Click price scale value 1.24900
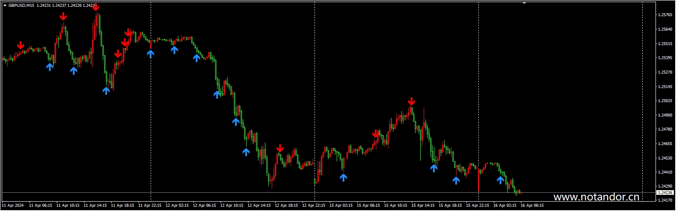This screenshot has width=676, height=211. [x=665, y=115]
